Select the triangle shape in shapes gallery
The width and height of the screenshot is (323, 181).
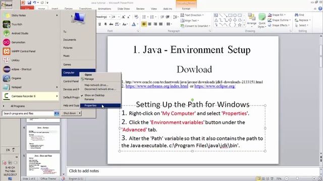click(x=216, y=20)
